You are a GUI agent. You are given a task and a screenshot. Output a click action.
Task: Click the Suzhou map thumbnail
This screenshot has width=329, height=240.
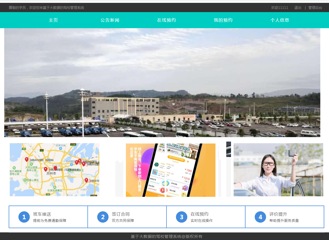coord(55,170)
